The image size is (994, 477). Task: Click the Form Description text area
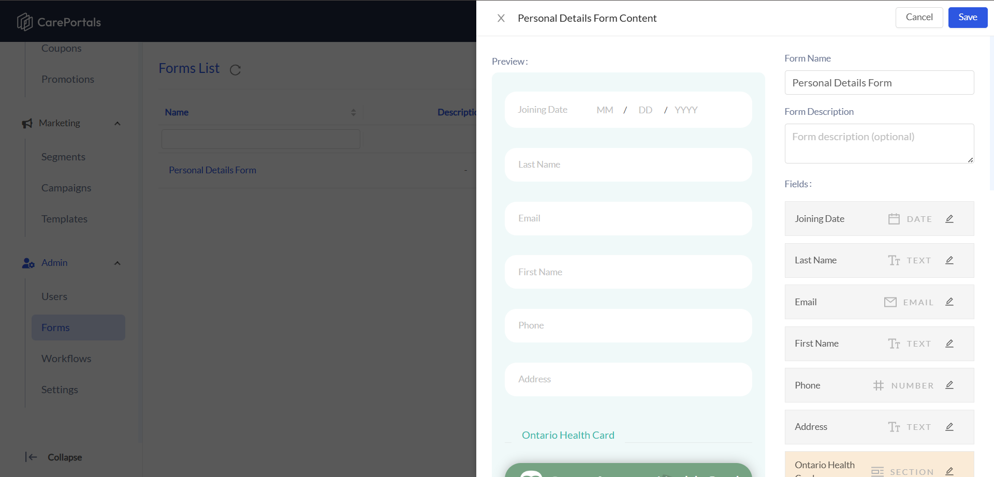[x=879, y=143]
